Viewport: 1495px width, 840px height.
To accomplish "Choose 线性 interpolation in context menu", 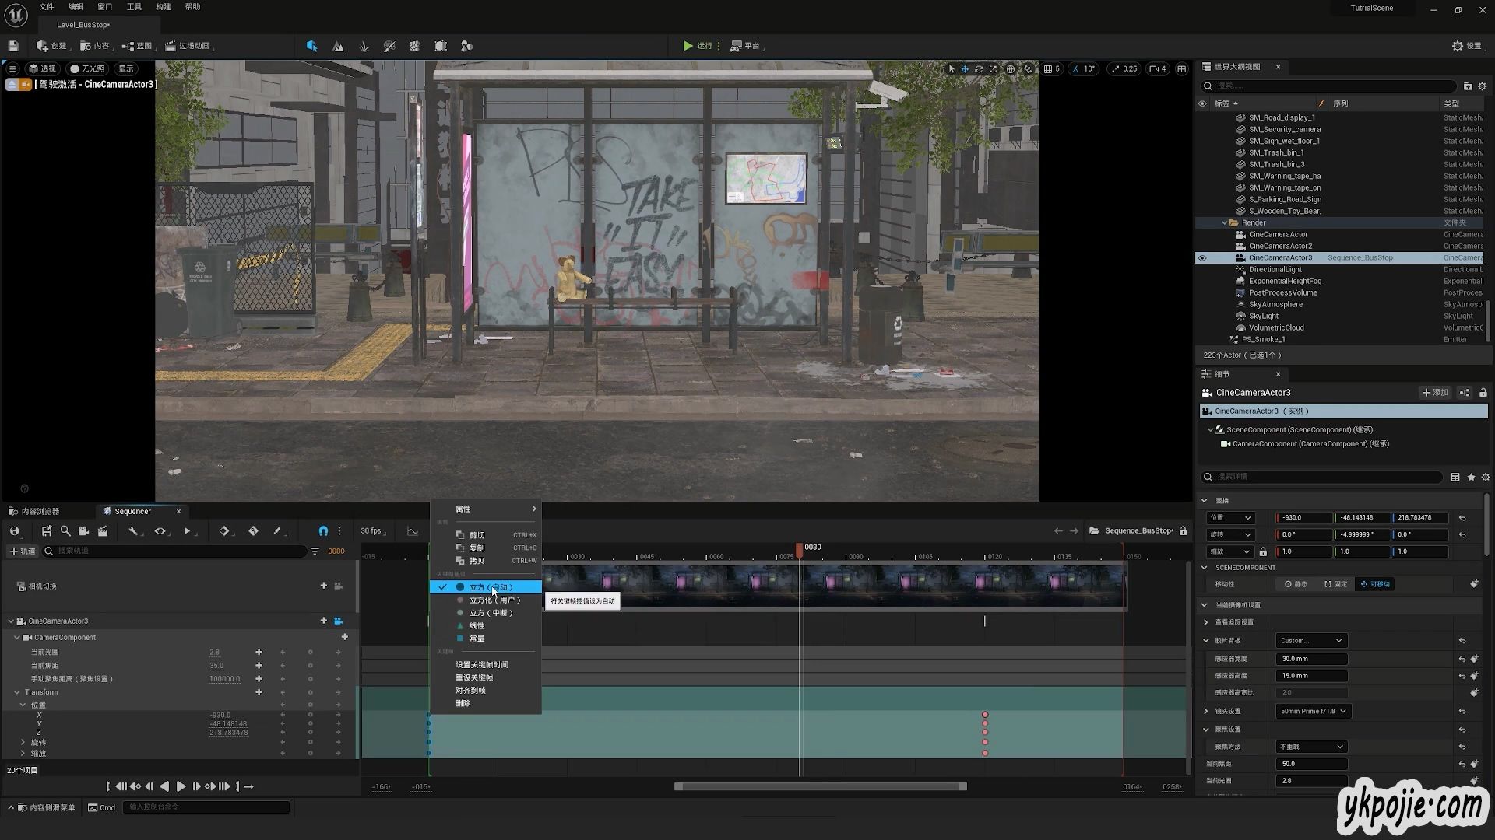I will tap(477, 626).
